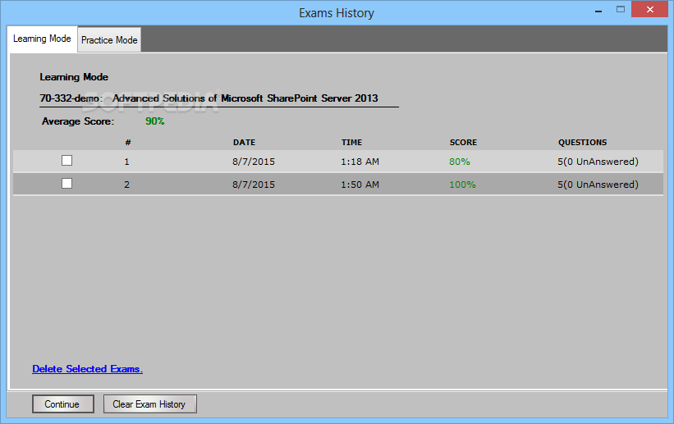Image resolution: width=674 pixels, height=424 pixels.
Task: Click the 8/7/2015 date in row 1
Action: pyautogui.click(x=254, y=162)
